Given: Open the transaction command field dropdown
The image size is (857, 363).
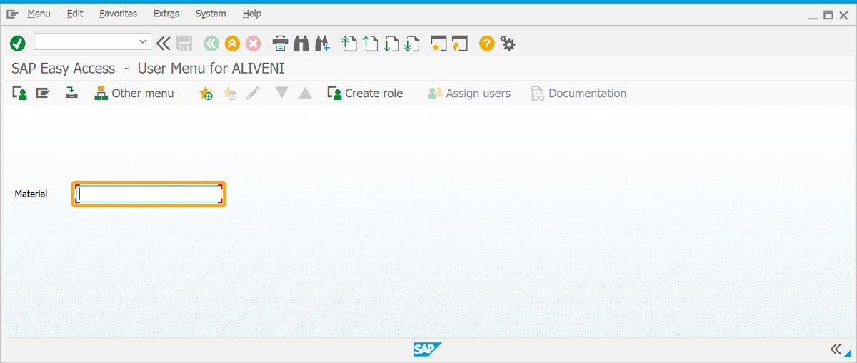Looking at the screenshot, I should point(143,42).
